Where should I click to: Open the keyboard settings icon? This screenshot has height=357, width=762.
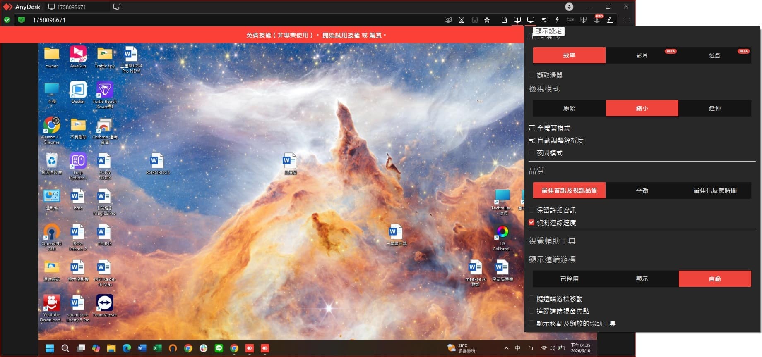pyautogui.click(x=570, y=19)
